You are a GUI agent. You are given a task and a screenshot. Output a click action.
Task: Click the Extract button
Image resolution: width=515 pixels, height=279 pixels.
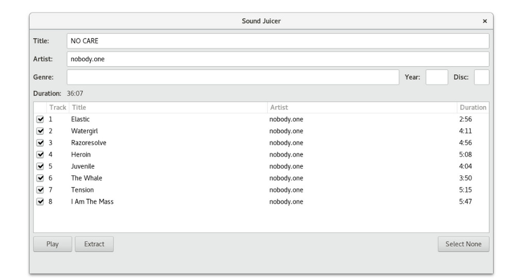[94, 244]
